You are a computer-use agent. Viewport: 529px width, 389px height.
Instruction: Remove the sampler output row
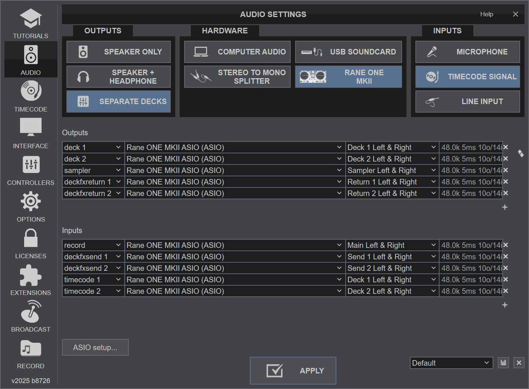click(506, 170)
